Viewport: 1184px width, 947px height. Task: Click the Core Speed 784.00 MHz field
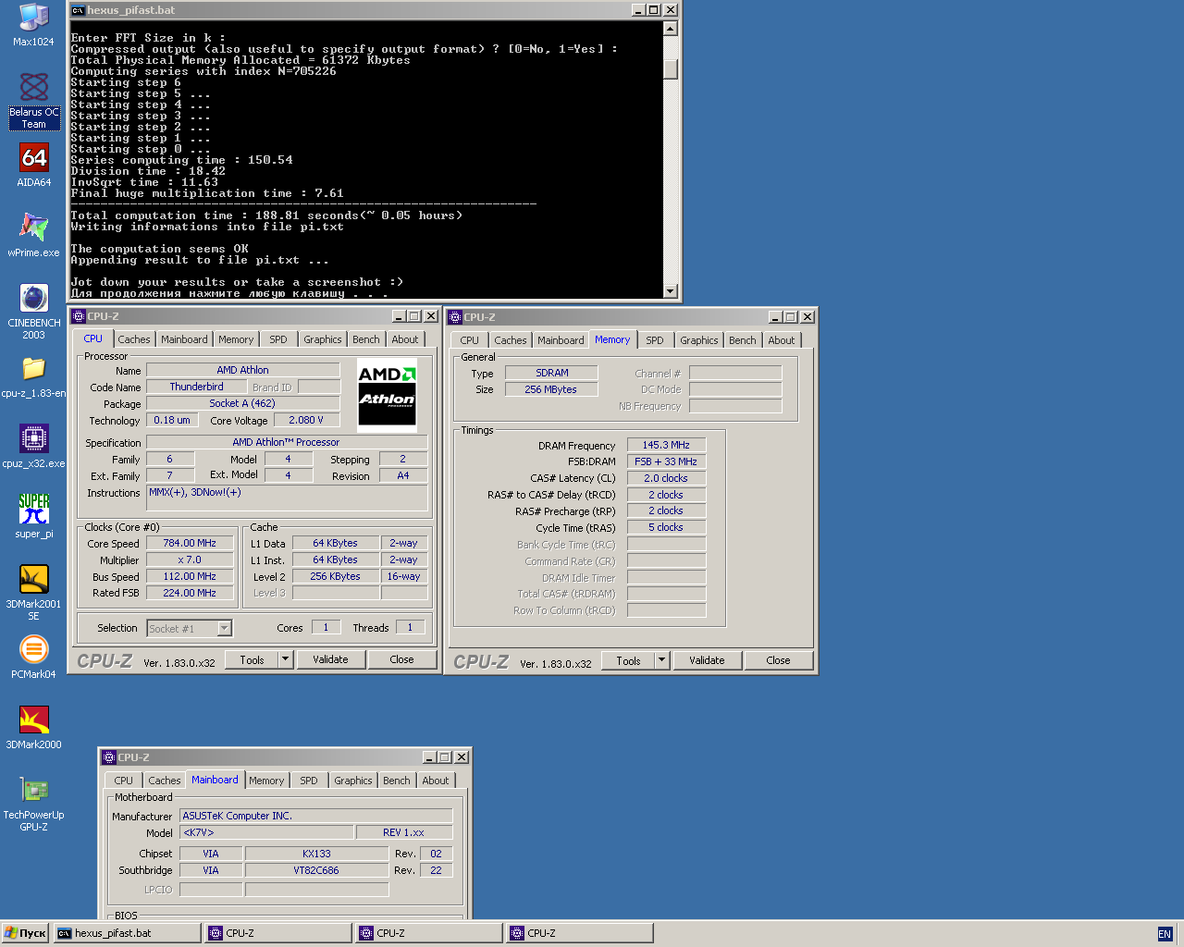click(x=190, y=544)
